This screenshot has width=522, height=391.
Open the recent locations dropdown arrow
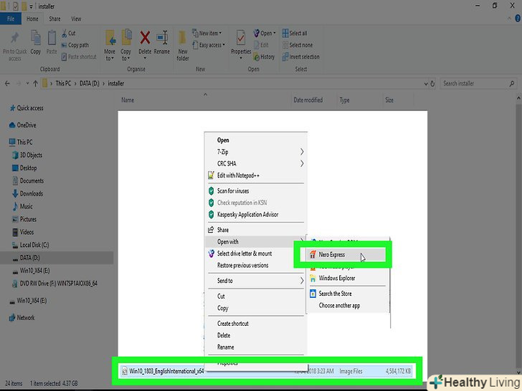tap(27, 84)
